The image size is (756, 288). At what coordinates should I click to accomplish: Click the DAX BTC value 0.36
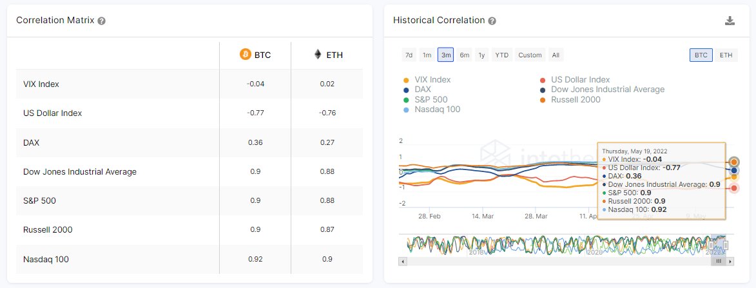pos(255,142)
